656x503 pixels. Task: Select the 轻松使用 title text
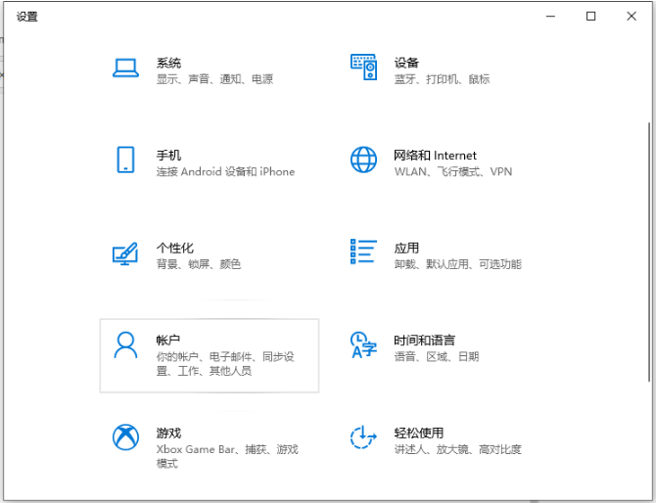[418, 433]
